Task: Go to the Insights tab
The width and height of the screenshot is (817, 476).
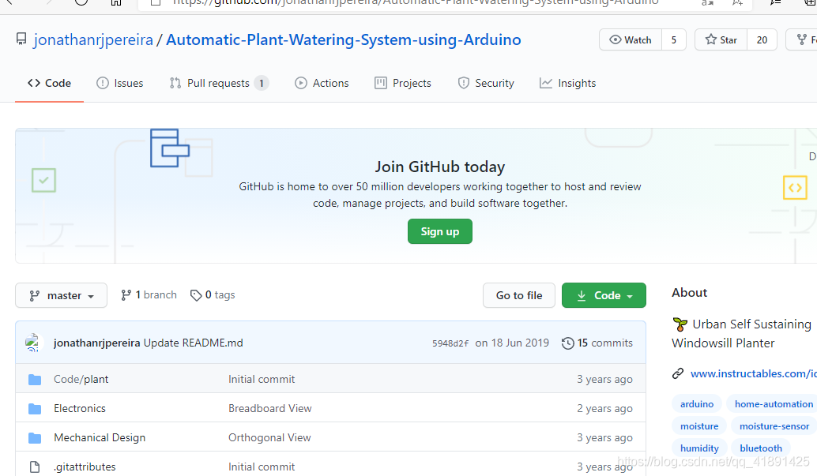Action: point(567,84)
